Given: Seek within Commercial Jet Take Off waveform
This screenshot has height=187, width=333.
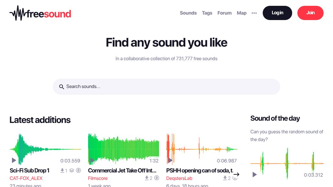Looking at the screenshot, I should (x=123, y=149).
